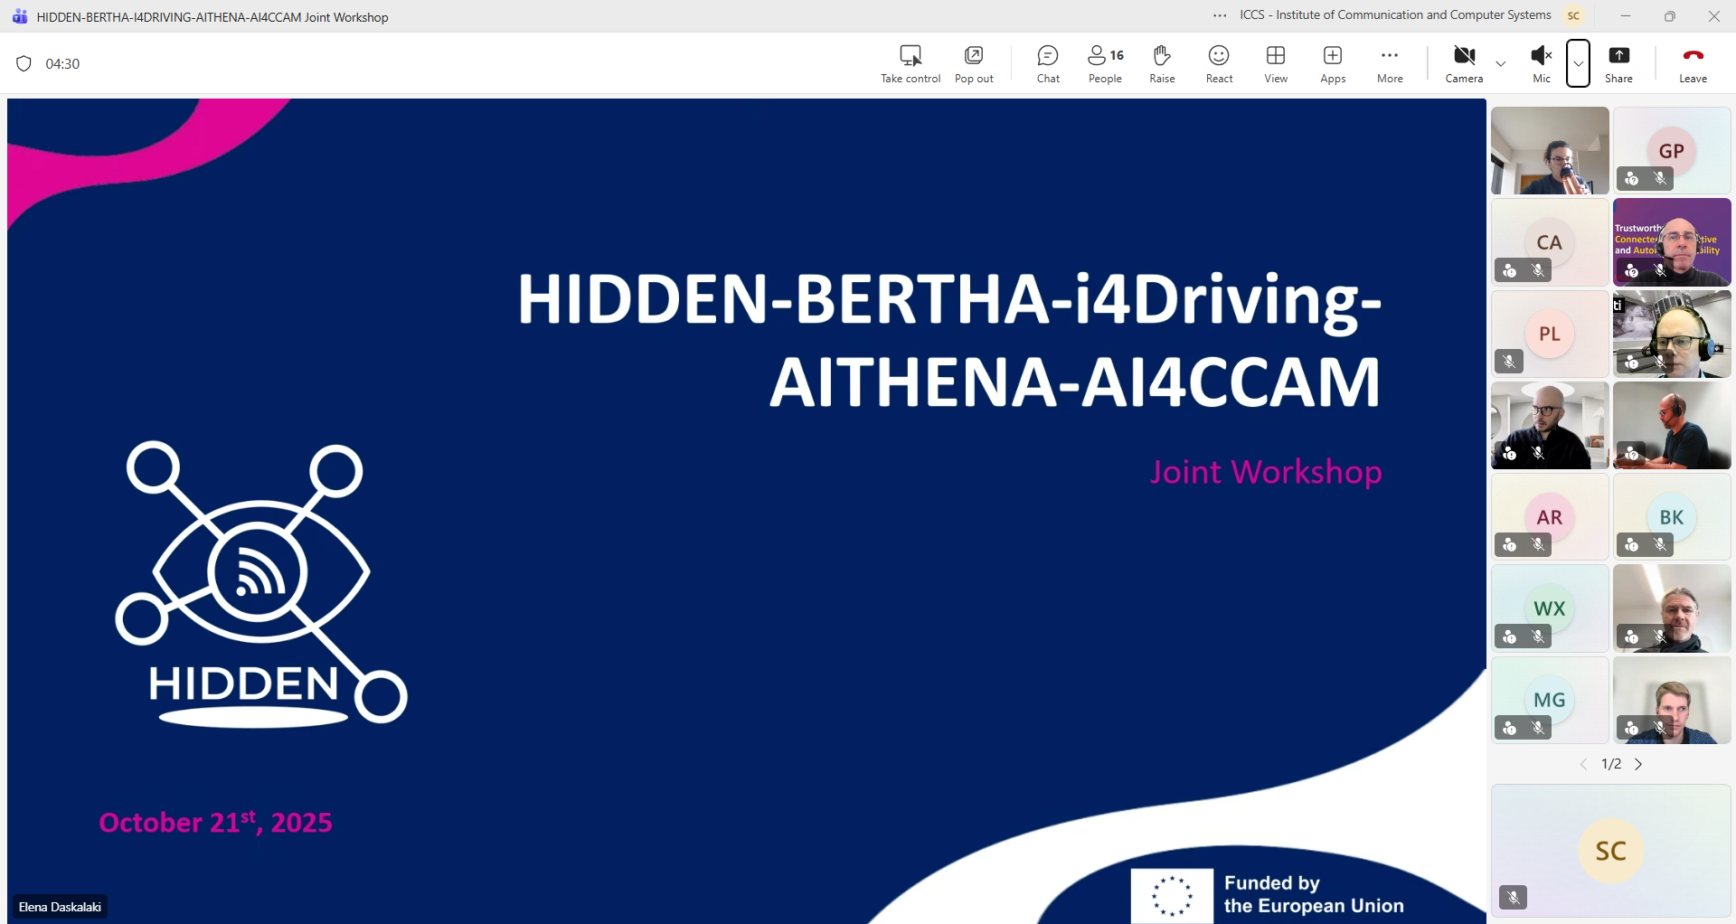Pop out the shared content
Screen dimensions: 1736x924
point(974,64)
